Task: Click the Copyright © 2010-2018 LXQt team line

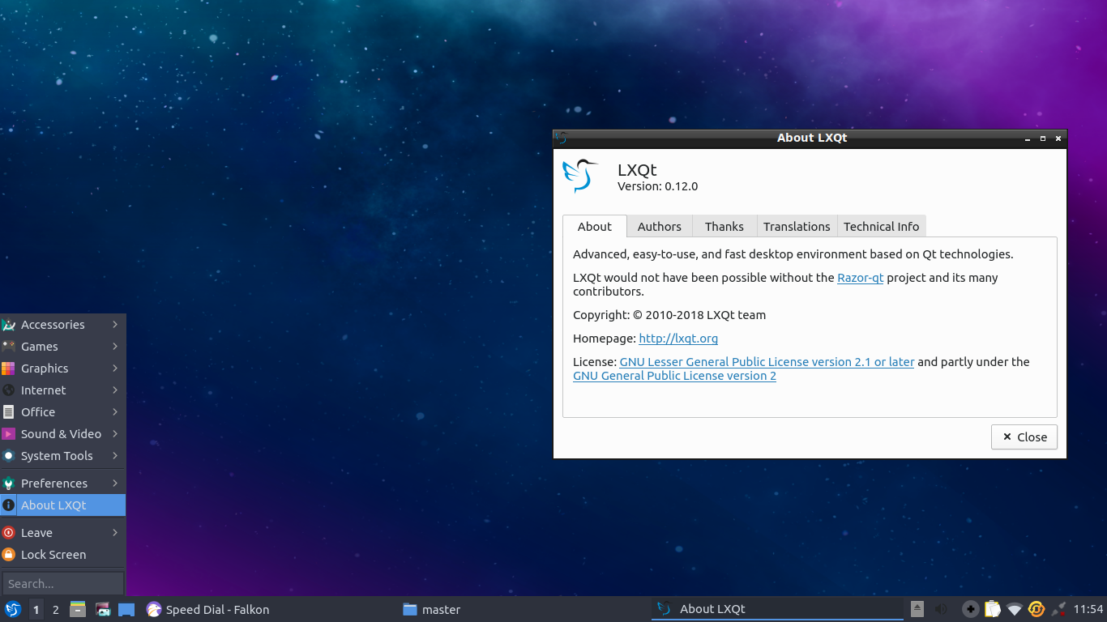Action: (669, 315)
